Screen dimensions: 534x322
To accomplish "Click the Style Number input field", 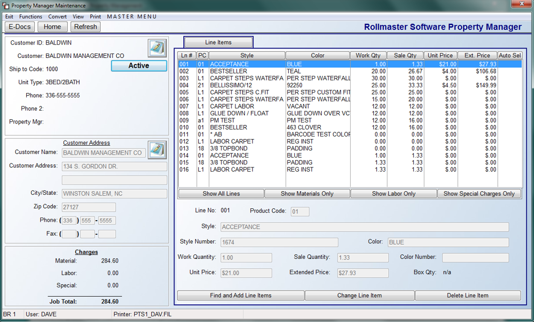I will coord(279,242).
